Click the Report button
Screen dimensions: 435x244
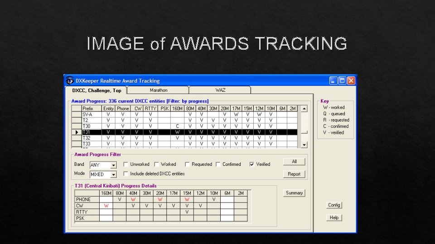(294, 174)
